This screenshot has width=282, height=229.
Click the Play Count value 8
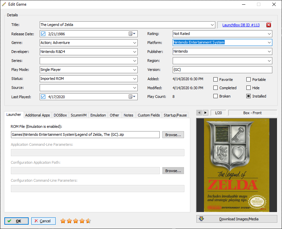173,97
